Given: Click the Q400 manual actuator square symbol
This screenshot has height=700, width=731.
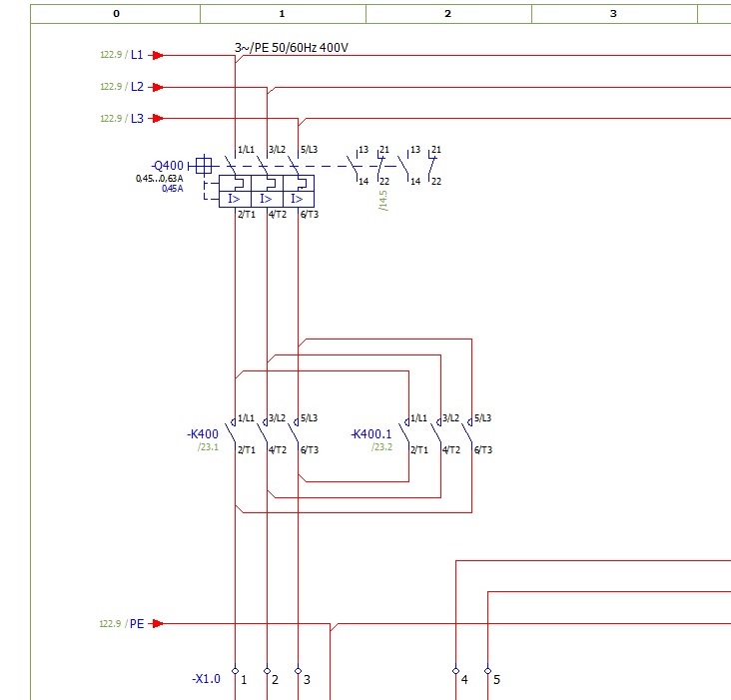Looking at the screenshot, I should [204, 166].
